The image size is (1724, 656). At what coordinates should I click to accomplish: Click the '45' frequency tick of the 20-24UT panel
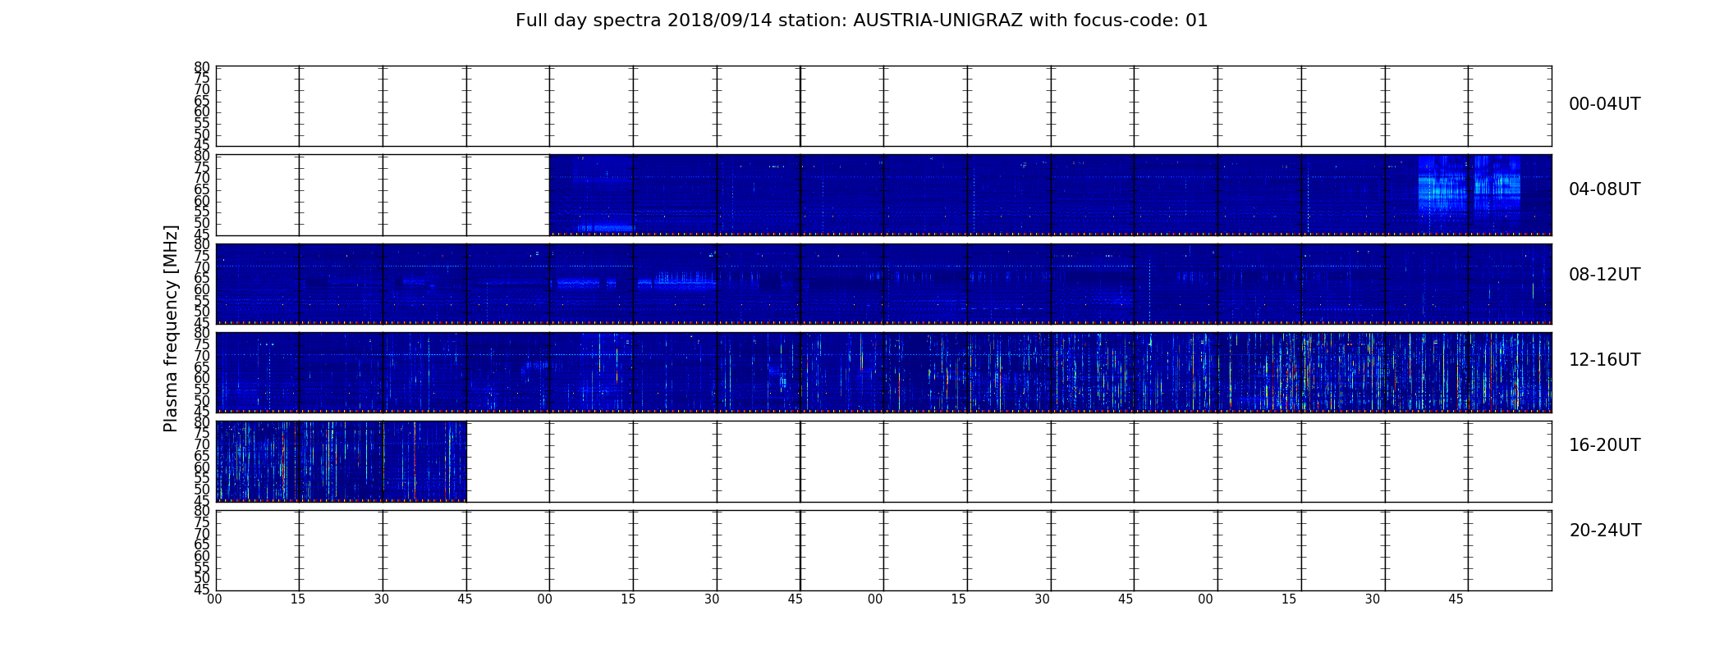point(202,590)
